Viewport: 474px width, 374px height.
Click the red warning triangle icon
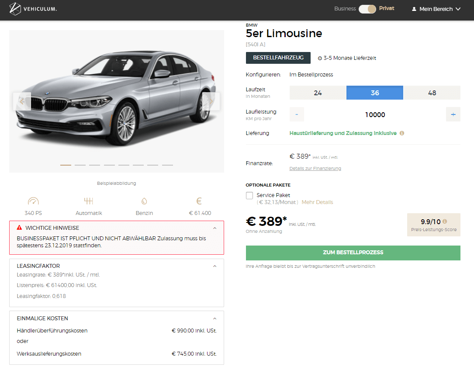(19, 228)
